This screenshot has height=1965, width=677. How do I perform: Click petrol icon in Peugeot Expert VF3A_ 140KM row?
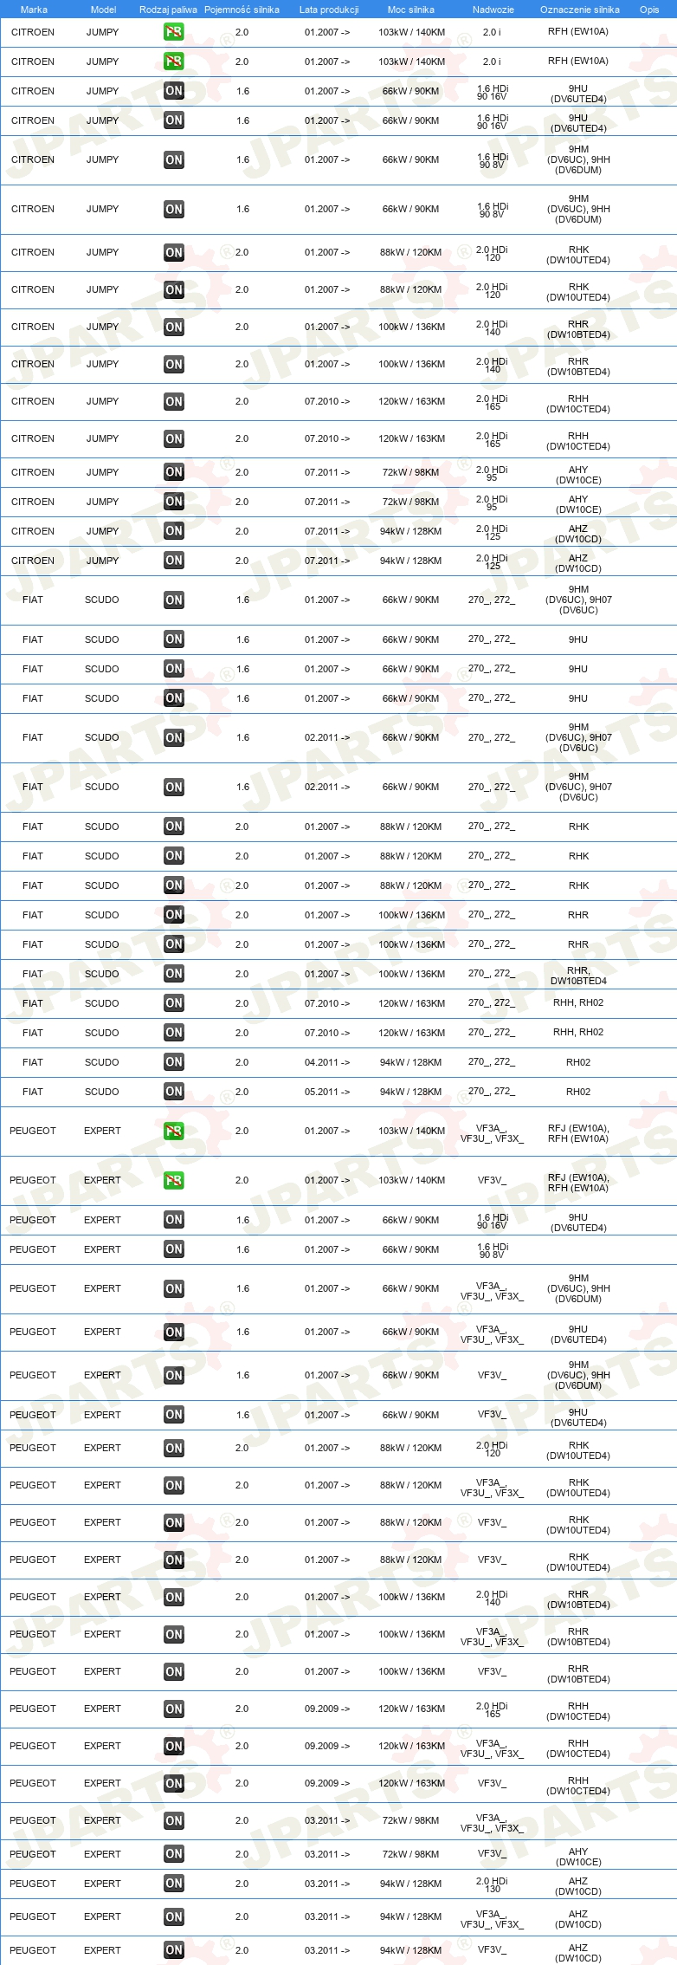(x=174, y=1131)
